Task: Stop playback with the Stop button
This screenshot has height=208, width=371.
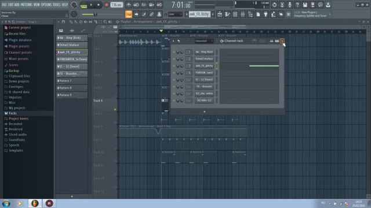Action: 99,5
